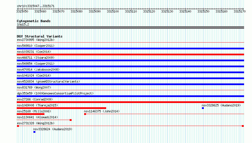Click the thin red line under esv2730995

pyautogui.click(x=130, y=43)
